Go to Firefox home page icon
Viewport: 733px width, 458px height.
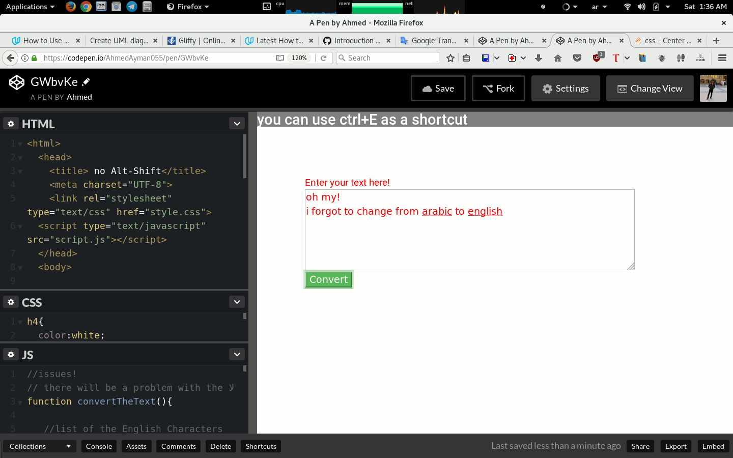(x=558, y=58)
